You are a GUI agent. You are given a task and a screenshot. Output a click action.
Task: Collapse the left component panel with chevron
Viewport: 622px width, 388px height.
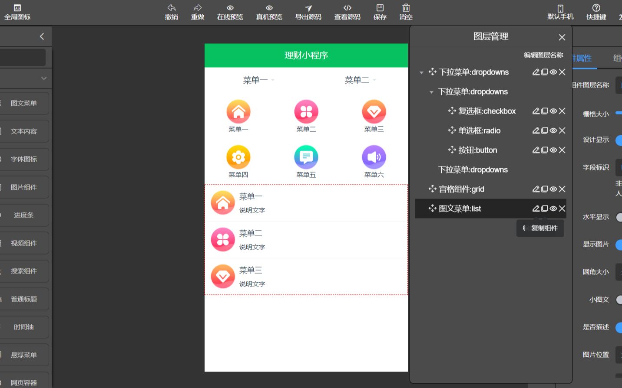click(x=42, y=36)
